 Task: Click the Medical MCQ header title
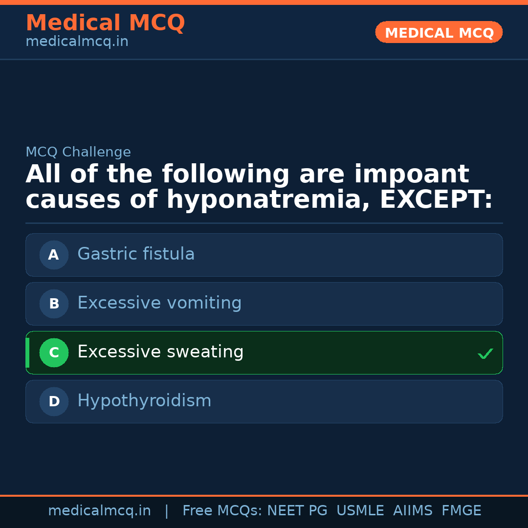click(x=105, y=23)
